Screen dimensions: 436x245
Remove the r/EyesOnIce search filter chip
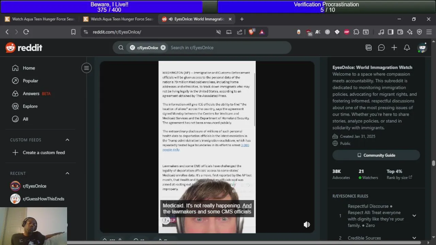coord(163,48)
